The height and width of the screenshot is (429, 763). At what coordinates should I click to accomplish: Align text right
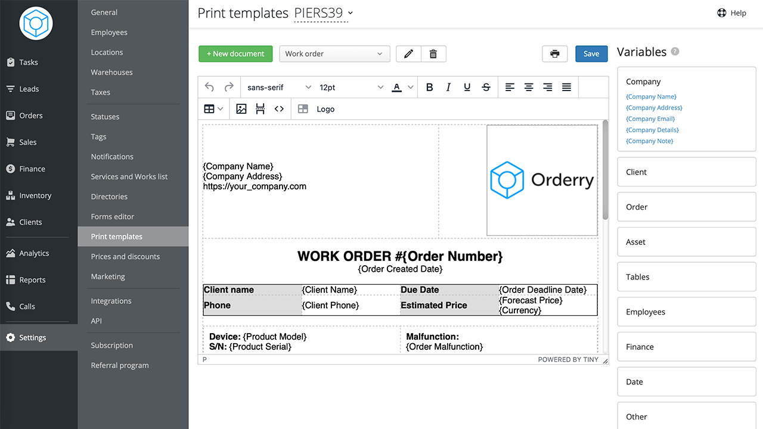click(x=548, y=87)
